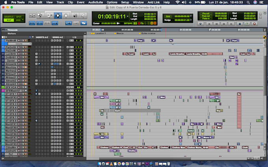268x167 pixels.
Task: Solo the MonSFX3 track
Action: click(23, 97)
